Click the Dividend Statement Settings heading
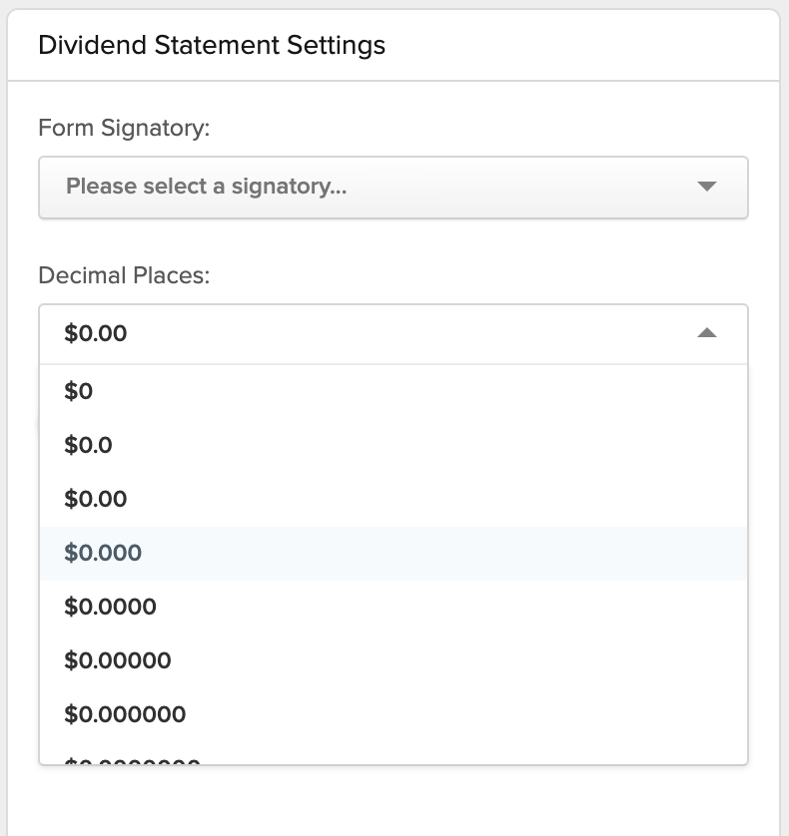789x836 pixels. [212, 45]
